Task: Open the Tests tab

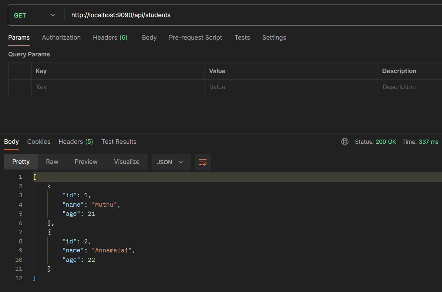Action: coord(242,38)
